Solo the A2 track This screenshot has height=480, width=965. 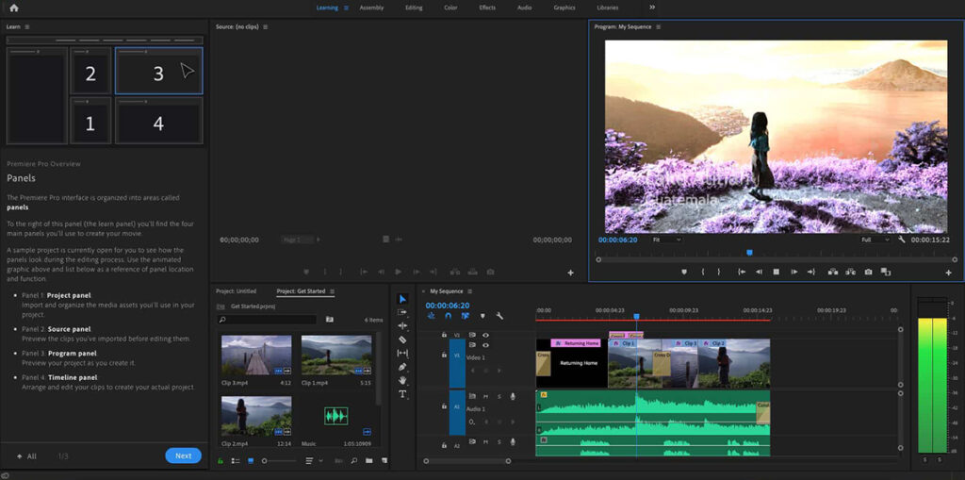point(499,441)
